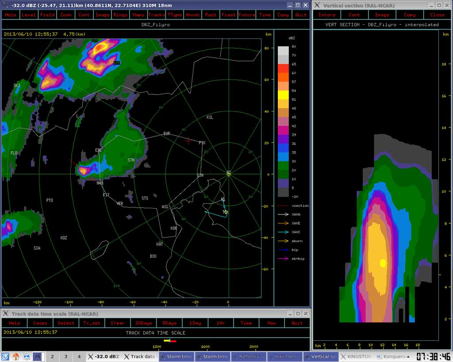Toggle Interp in the Vertical section window

click(327, 15)
